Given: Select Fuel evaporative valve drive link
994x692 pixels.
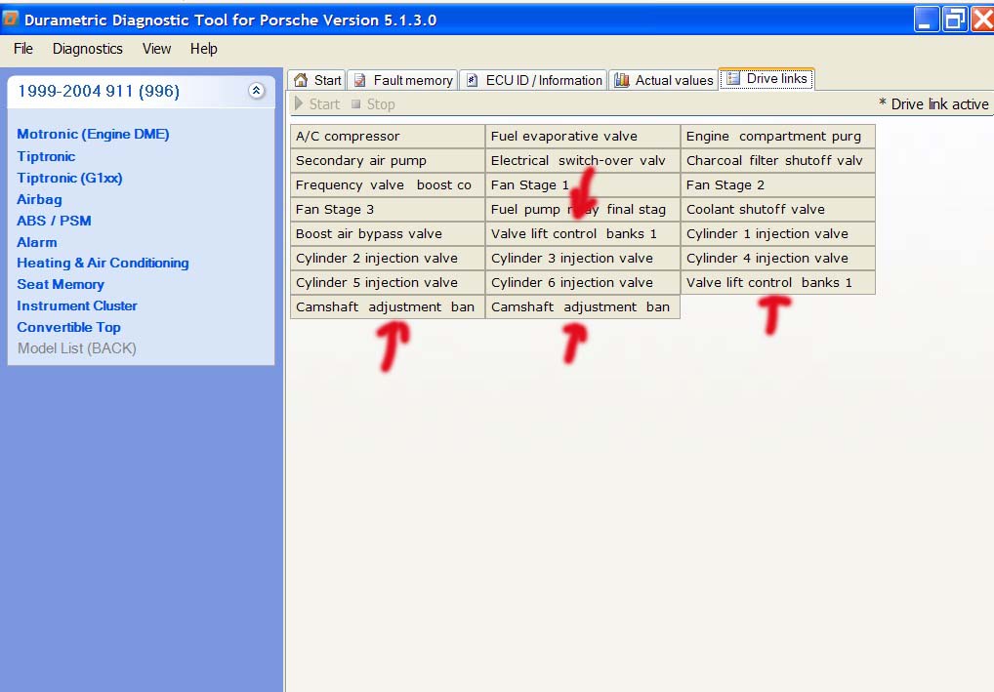Looking at the screenshot, I should pos(583,137).
